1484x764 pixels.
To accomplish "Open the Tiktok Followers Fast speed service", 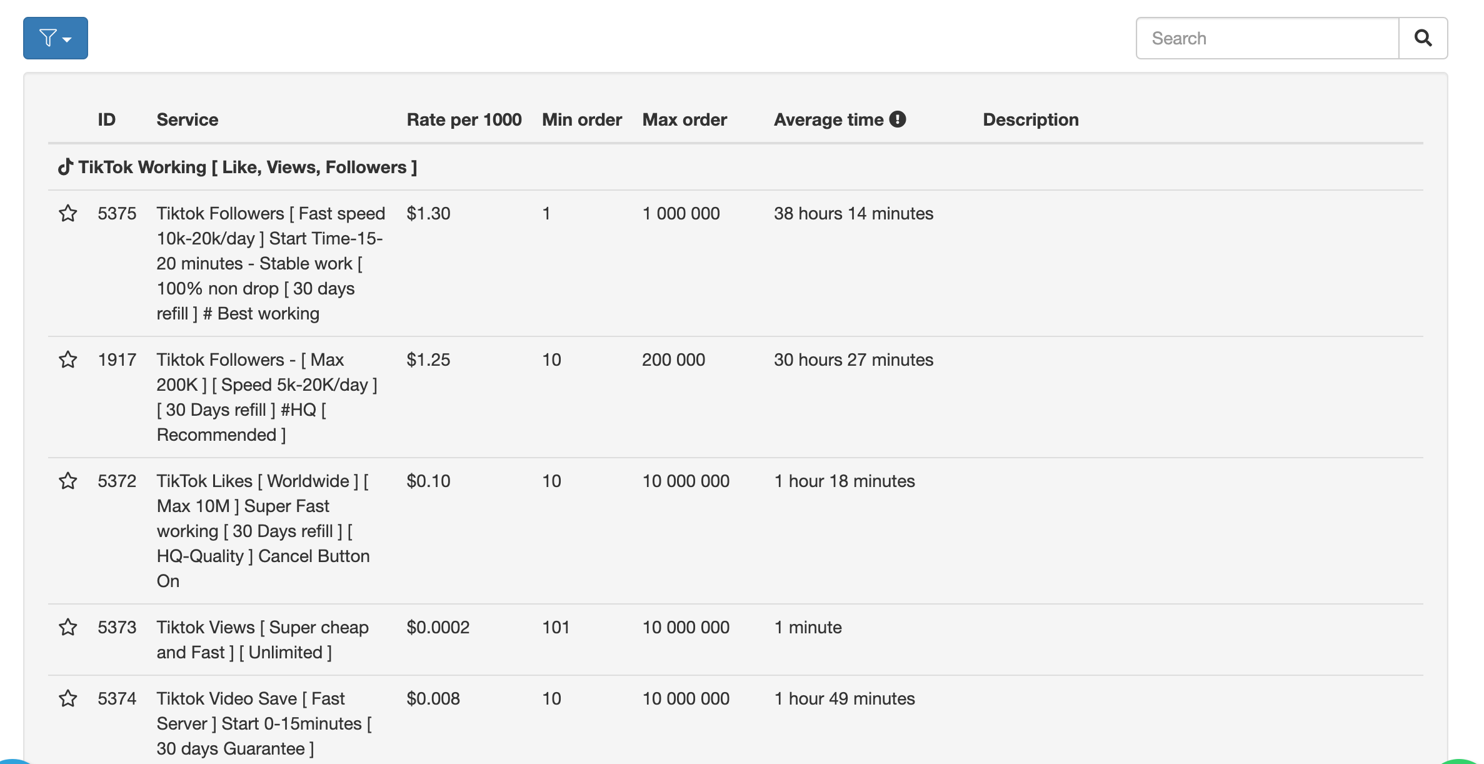I will [x=270, y=263].
